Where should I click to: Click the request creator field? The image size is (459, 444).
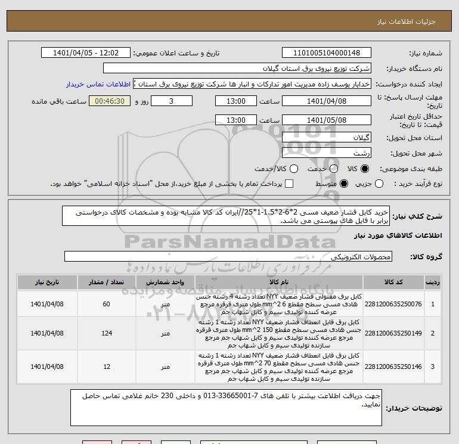coord(252,83)
